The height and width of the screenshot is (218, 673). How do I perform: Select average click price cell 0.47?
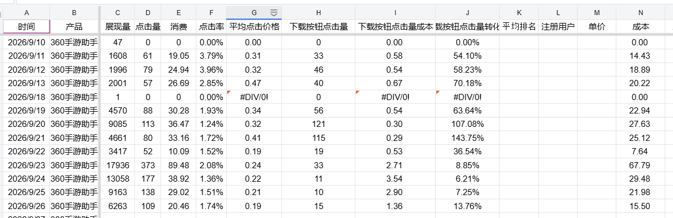coord(254,83)
